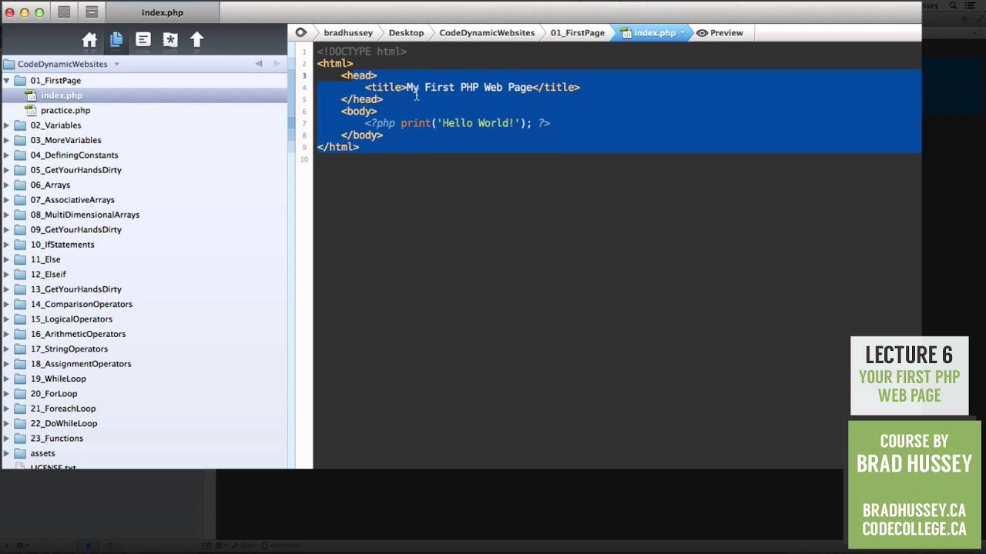
Task: Select the 05_GetYourHandsDirty folder row
Action: 144,170
